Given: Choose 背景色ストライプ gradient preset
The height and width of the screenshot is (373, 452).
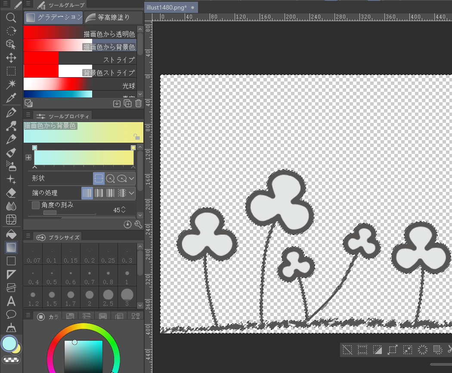Looking at the screenshot, I should (80, 71).
